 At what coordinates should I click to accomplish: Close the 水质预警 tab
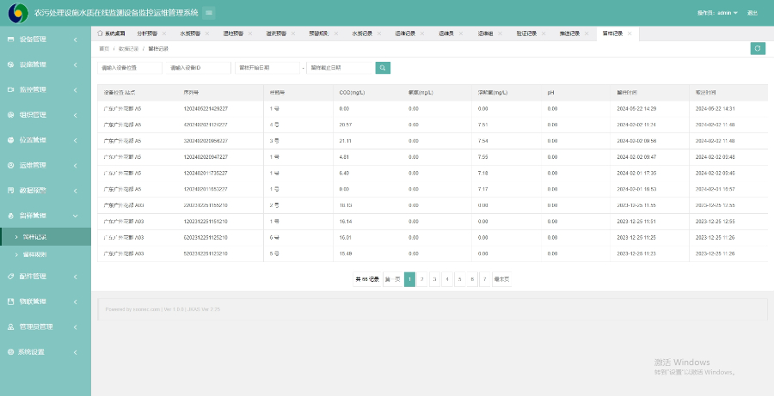click(207, 34)
